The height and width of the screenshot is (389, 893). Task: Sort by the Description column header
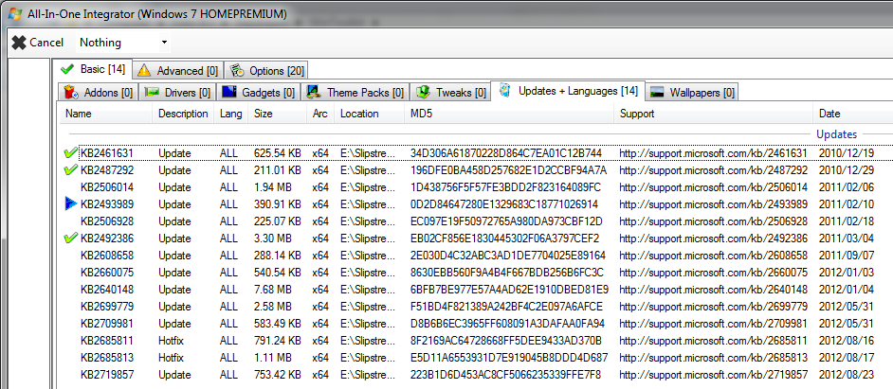[x=183, y=114]
